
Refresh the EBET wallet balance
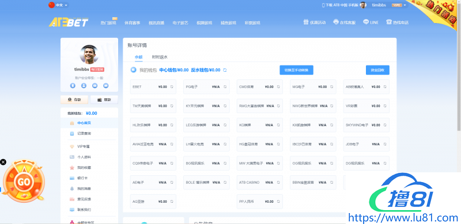[172, 87]
